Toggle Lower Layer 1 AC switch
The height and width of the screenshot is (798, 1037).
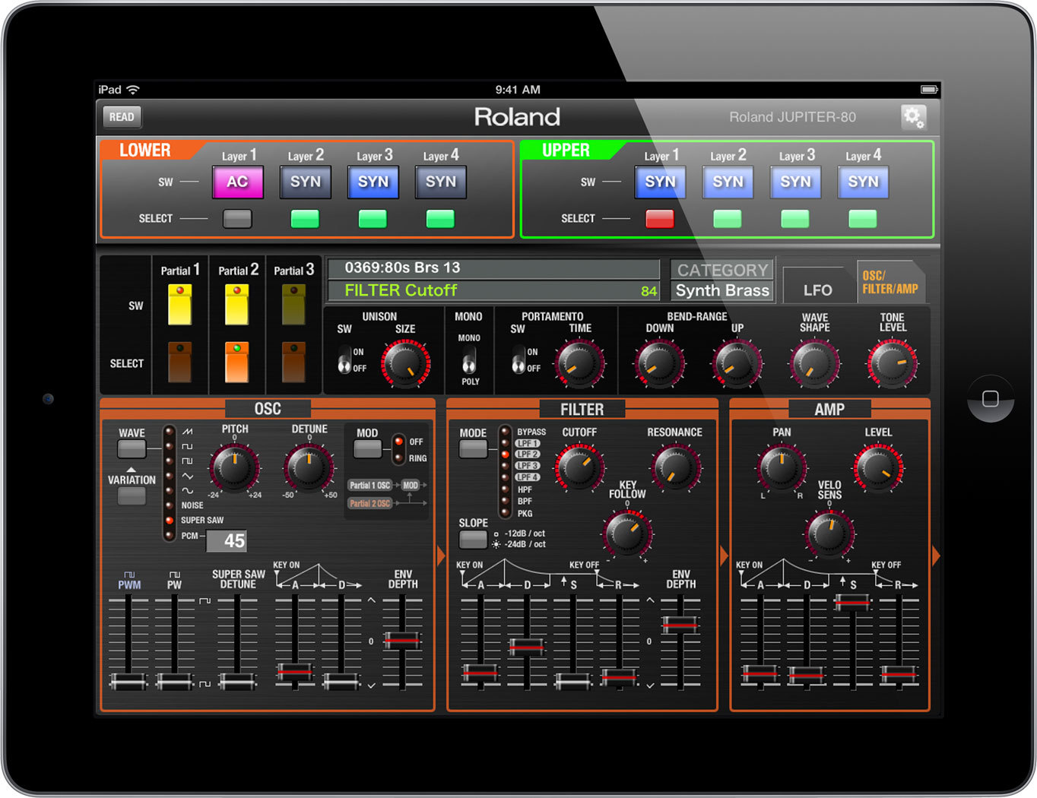coord(238,182)
